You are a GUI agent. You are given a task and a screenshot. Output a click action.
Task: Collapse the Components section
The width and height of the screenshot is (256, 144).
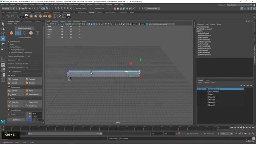click(9, 87)
